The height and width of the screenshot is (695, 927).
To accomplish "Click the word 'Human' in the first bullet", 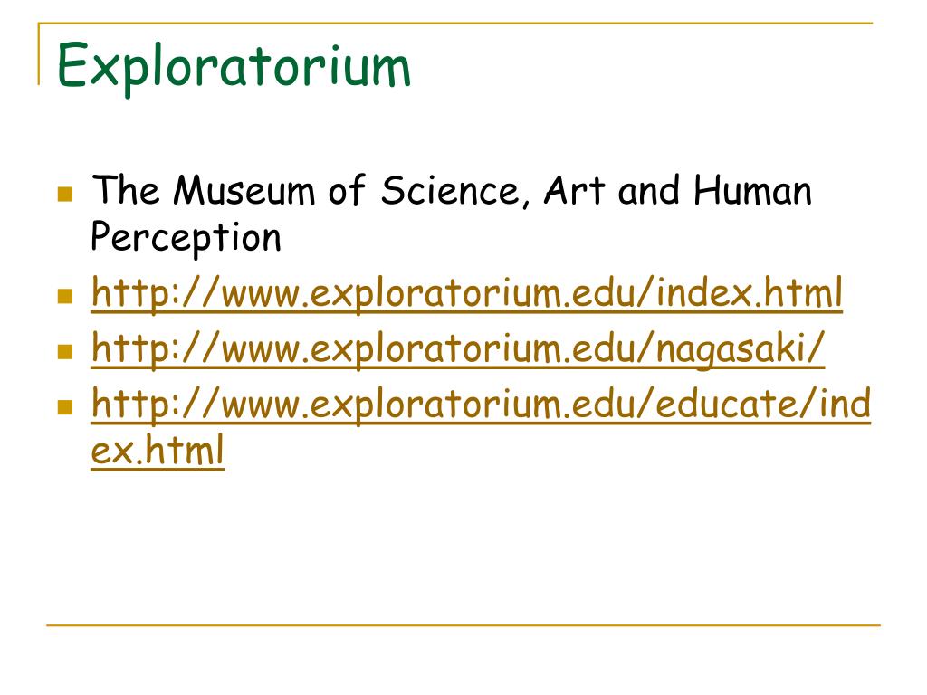I will 752,190.
